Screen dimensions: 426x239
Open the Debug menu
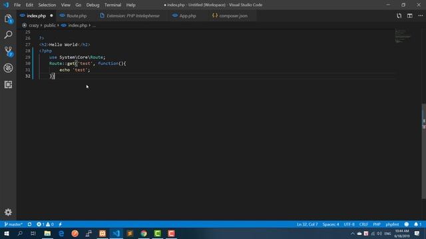point(93,5)
